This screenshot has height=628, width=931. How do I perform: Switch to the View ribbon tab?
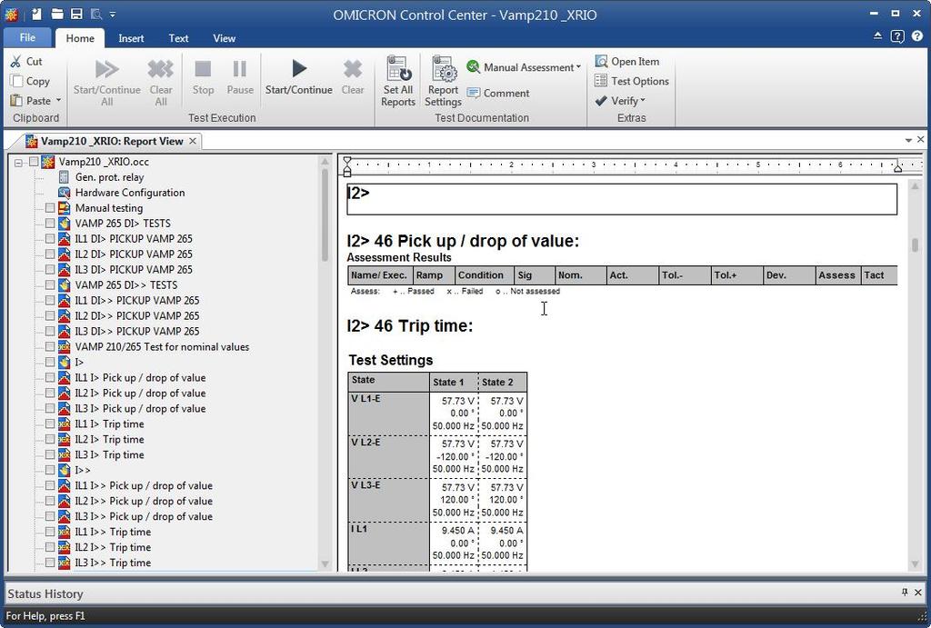click(224, 38)
